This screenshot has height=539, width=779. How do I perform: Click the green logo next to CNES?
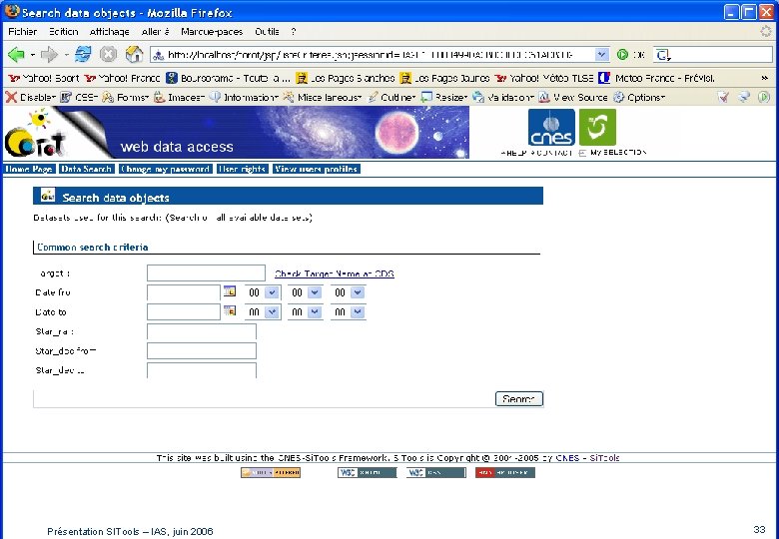coord(597,128)
